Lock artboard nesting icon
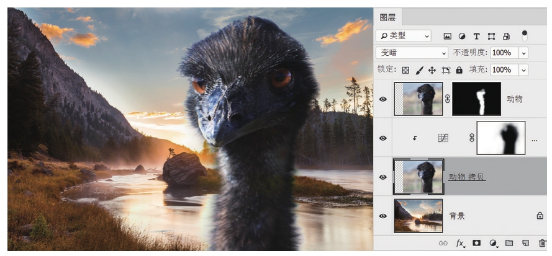Screen dimensions: 552x256 [446, 70]
